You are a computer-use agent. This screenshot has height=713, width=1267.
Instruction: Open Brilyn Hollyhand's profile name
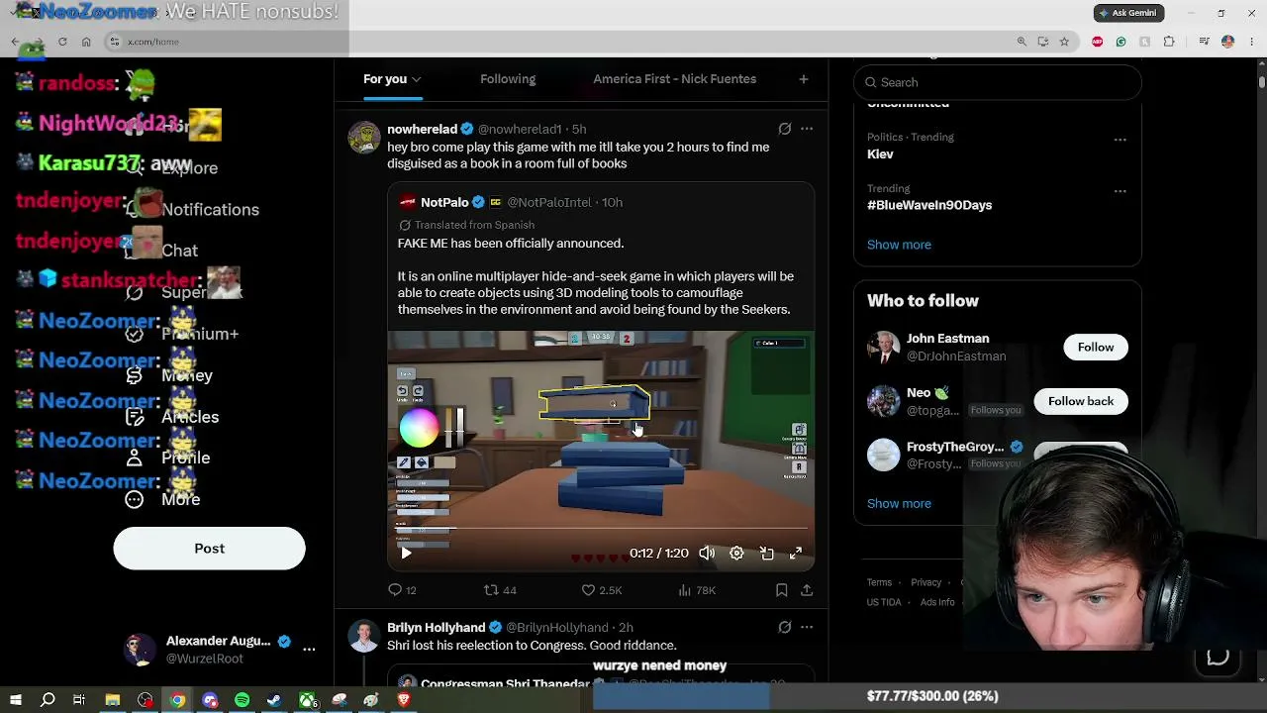tap(436, 628)
